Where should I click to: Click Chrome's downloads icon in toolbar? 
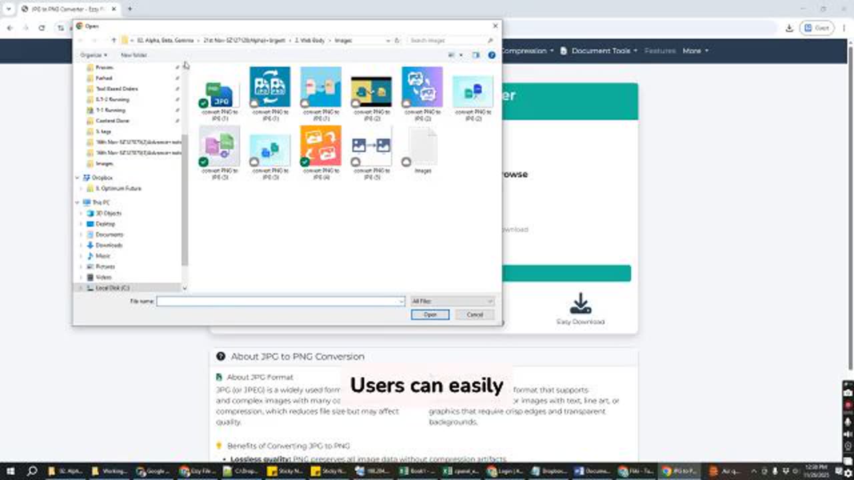click(789, 28)
